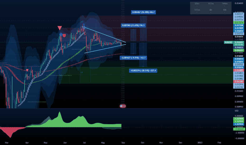Select the 55m cell in timeframe table

pyautogui.click(x=197, y=4)
